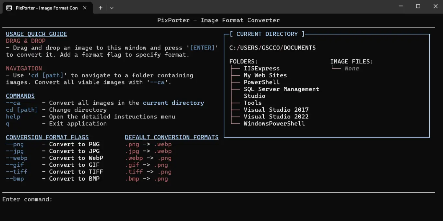Close the terminal window
The image size is (443, 221).
436,6
